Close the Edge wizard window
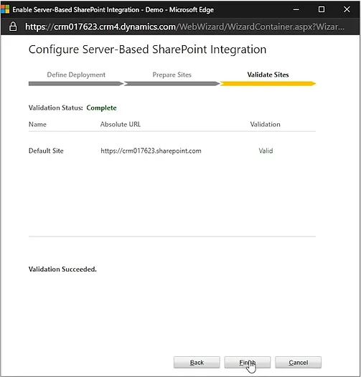The width and height of the screenshot is (361, 377). click(x=347, y=9)
